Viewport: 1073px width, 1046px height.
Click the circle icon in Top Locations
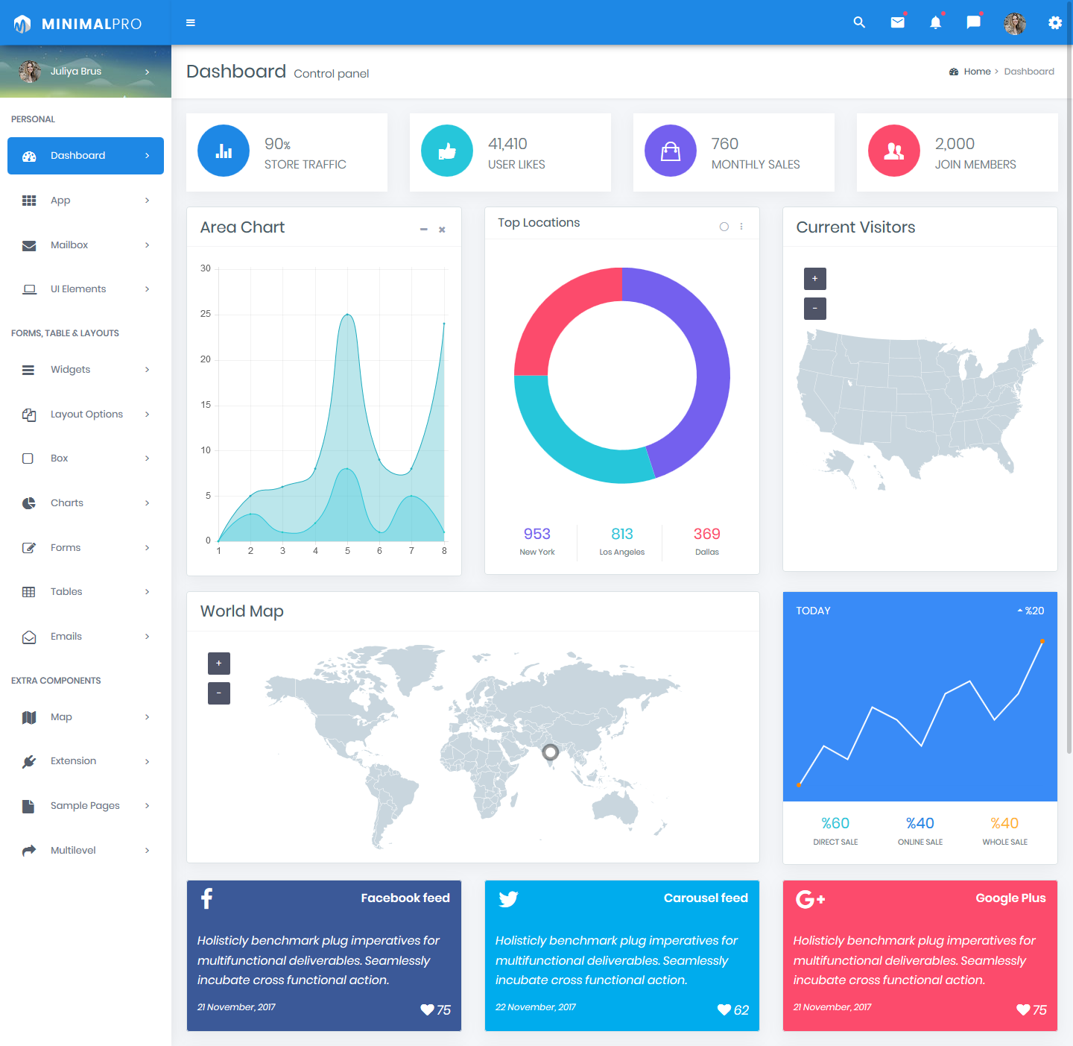tap(724, 227)
